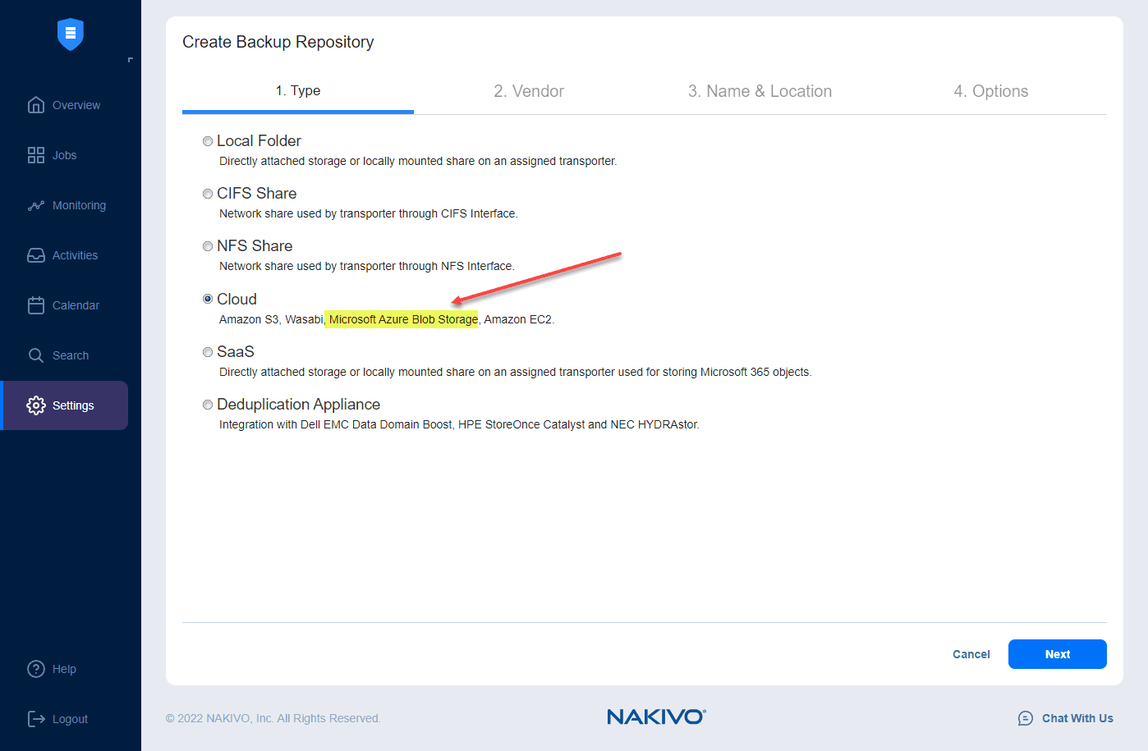
Task: Click the Deduplication Appliance option label
Action: (x=298, y=405)
